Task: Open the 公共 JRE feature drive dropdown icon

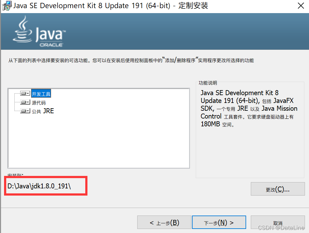Action: click(25, 111)
